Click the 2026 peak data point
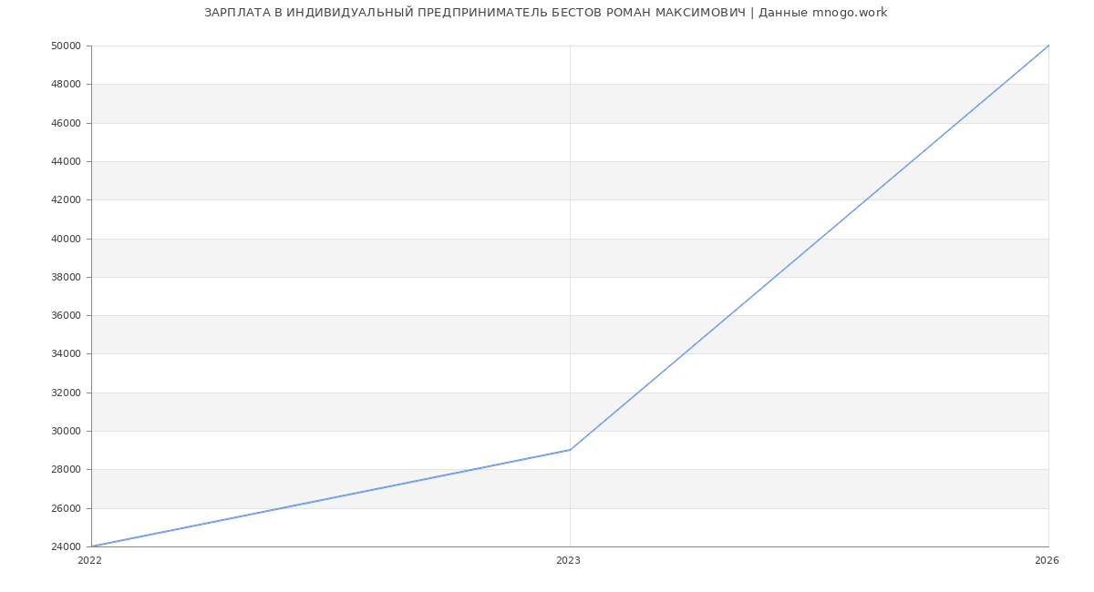The height and width of the screenshot is (592, 1094). pyautogui.click(x=1048, y=46)
